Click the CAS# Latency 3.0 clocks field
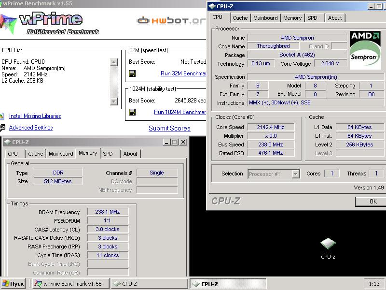Screen dimensions: 386x290 (108, 229)
